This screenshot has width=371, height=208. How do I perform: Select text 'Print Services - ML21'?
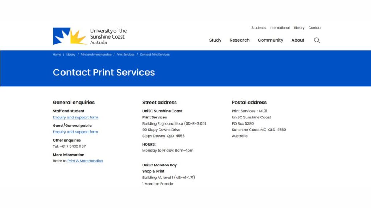[x=249, y=111]
